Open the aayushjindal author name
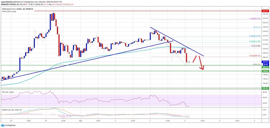This screenshot has width=270, height=128. [8, 1]
